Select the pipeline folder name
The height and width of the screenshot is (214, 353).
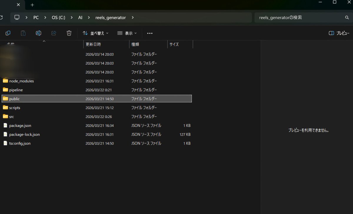pos(16,90)
